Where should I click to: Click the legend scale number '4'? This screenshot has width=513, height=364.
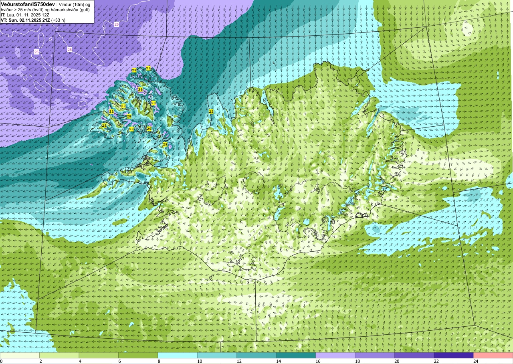coord(79,361)
